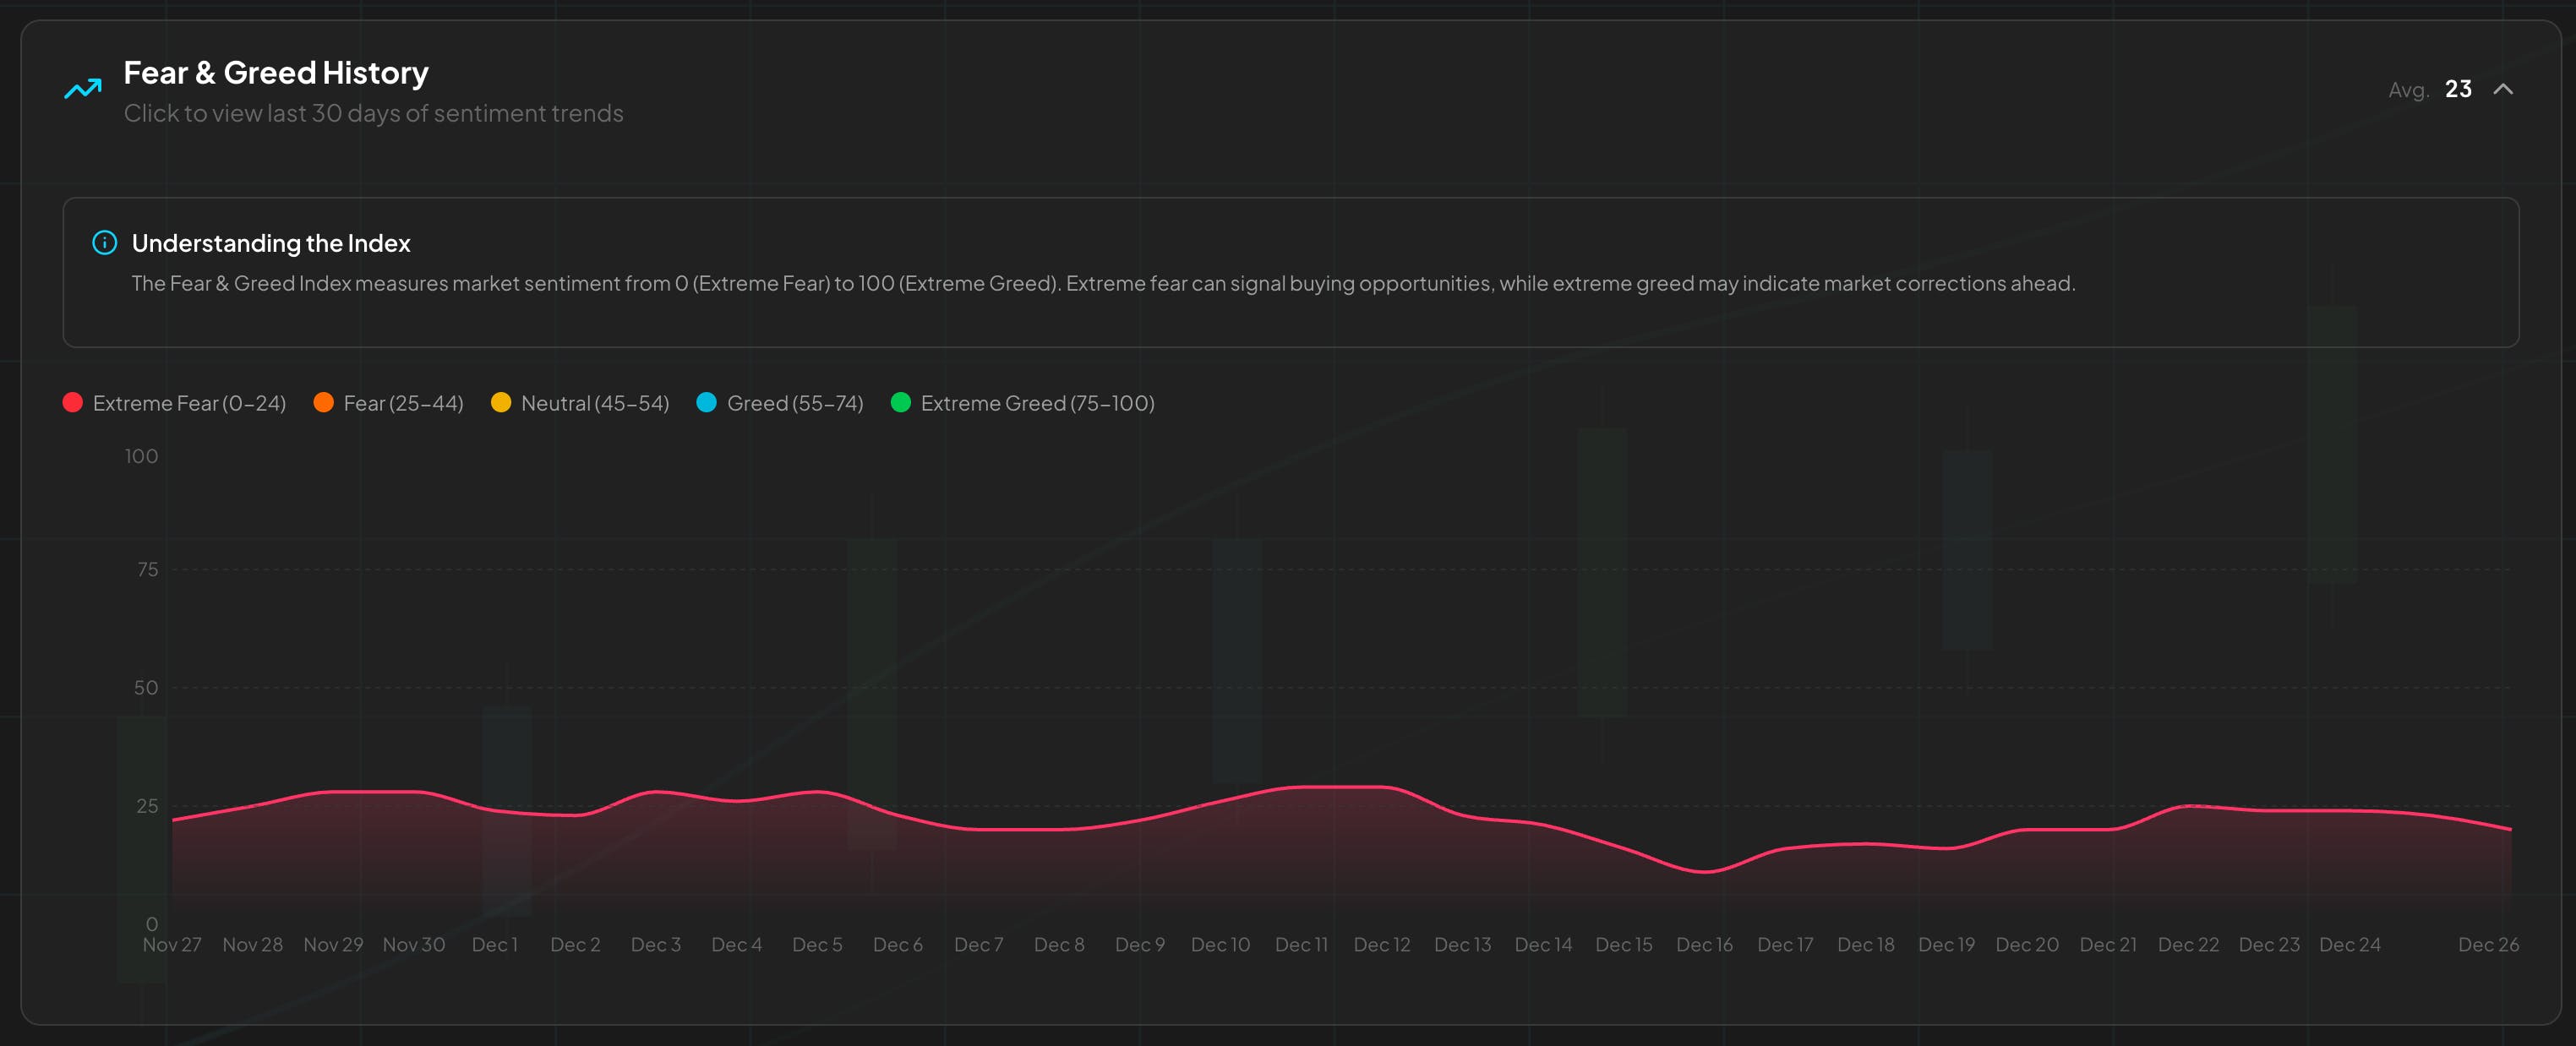
Task: Click the Understanding the Index heading
Action: (x=271, y=243)
